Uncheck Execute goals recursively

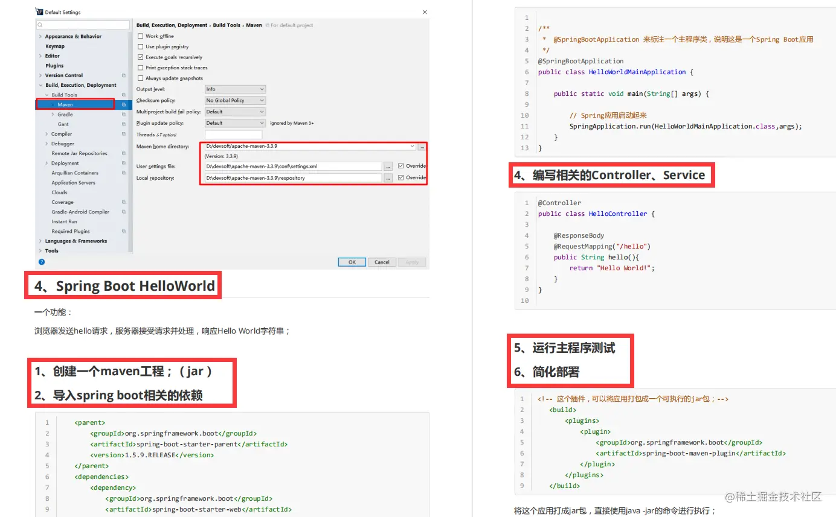click(x=141, y=57)
